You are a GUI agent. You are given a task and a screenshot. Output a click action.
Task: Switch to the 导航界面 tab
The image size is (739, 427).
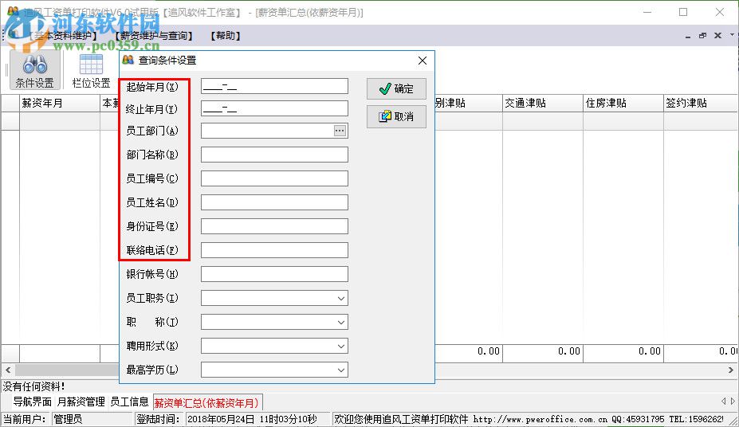tap(32, 402)
